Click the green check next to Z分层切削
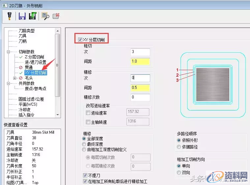This screenshot has height=185, width=250. click(21, 57)
